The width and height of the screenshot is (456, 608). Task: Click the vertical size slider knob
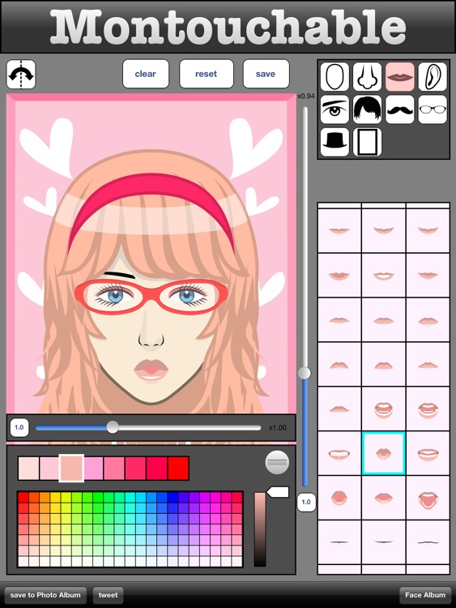305,373
